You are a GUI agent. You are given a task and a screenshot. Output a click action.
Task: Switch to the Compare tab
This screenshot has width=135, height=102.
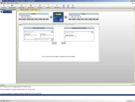pos(54,24)
